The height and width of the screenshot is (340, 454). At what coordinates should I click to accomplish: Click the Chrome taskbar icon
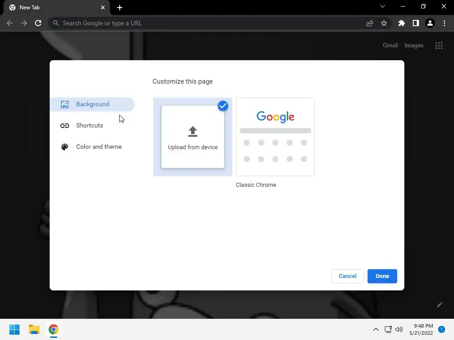[x=54, y=329]
